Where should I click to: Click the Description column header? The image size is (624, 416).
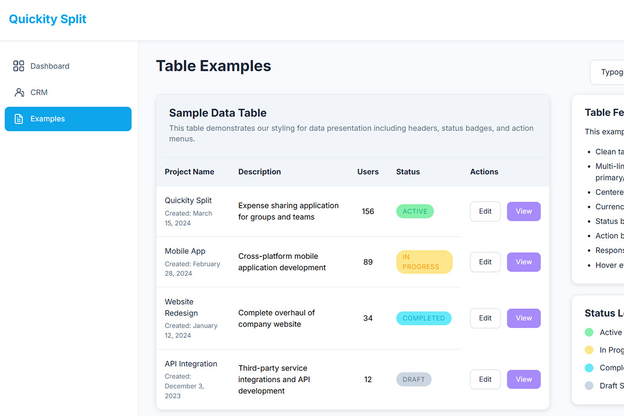tap(259, 172)
